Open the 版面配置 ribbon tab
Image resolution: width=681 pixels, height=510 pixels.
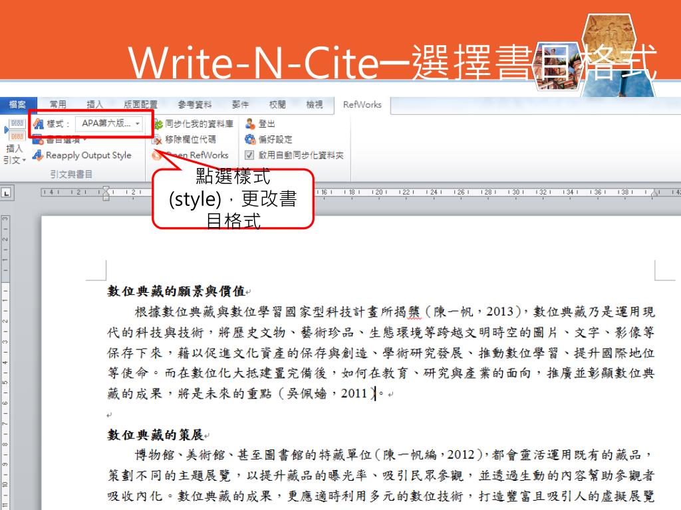140,104
